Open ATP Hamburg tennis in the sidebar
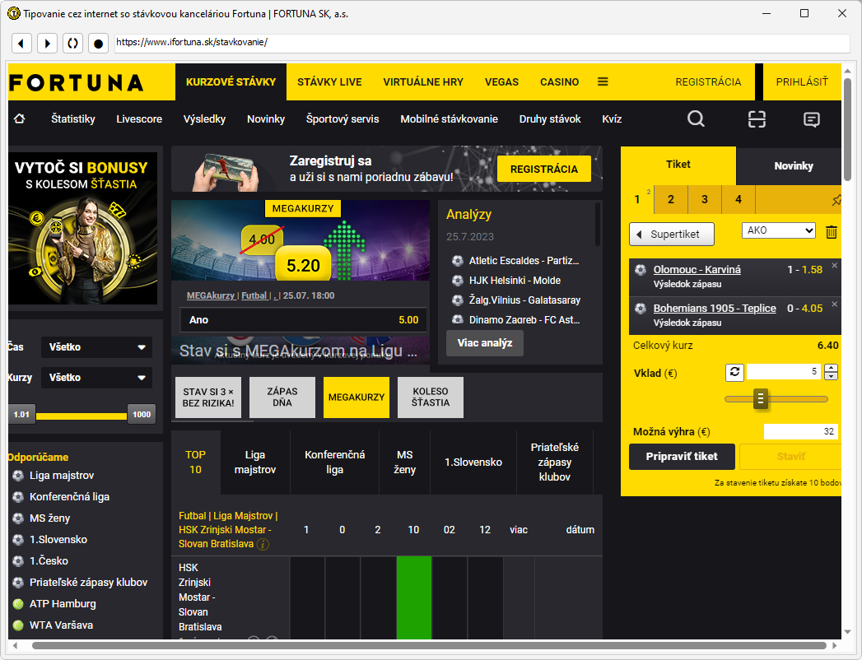 click(x=63, y=604)
